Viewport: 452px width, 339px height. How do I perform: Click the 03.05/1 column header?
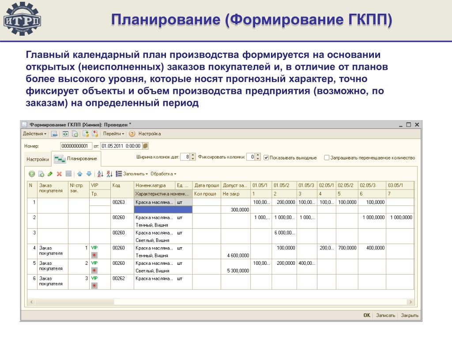(x=400, y=185)
